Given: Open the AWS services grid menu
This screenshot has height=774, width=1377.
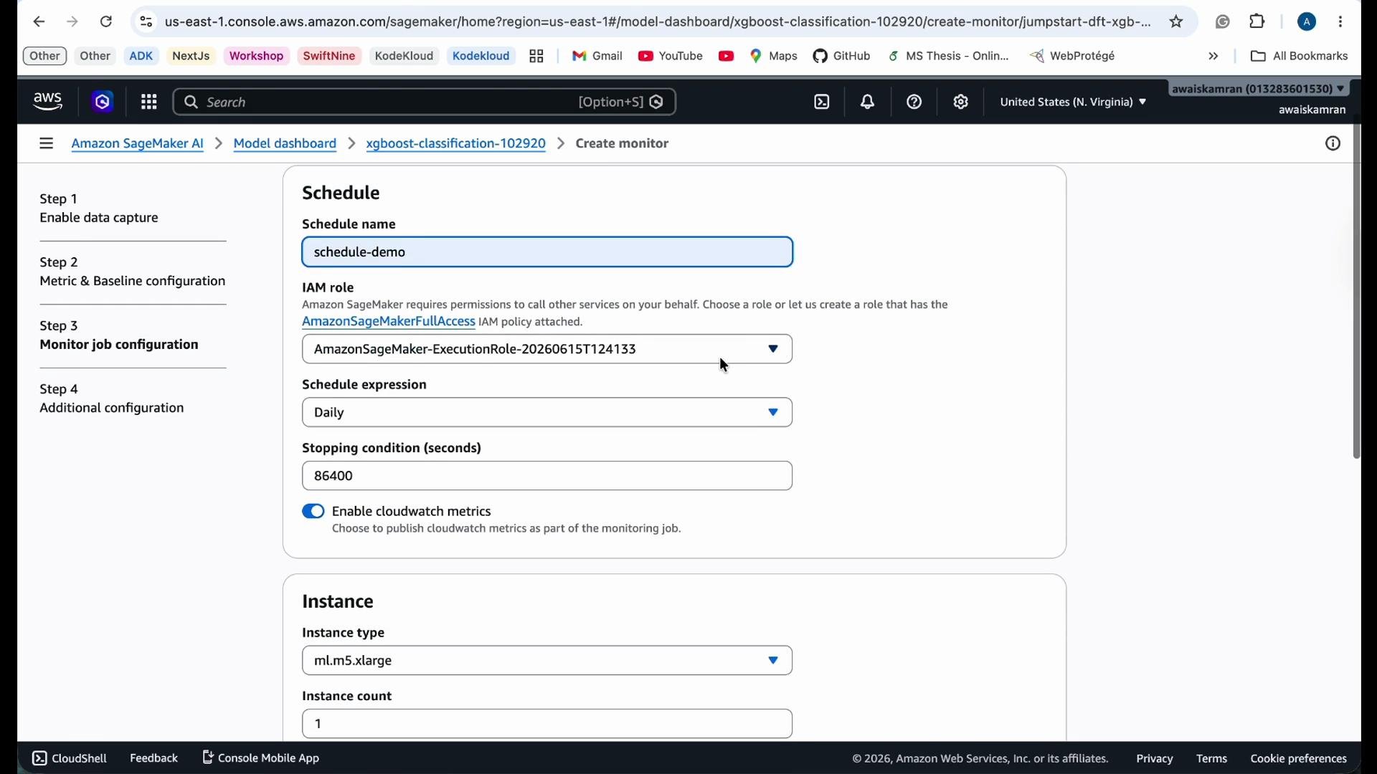Looking at the screenshot, I should 148,102.
